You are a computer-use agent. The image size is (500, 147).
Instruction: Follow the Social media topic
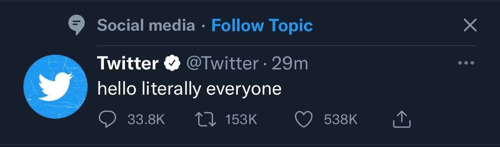click(262, 26)
